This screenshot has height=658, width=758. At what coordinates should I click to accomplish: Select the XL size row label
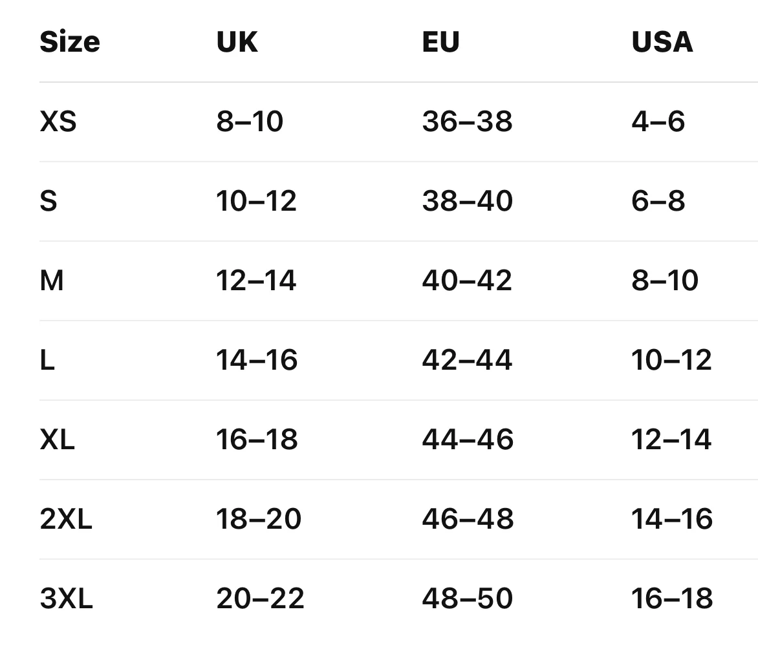coord(58,440)
